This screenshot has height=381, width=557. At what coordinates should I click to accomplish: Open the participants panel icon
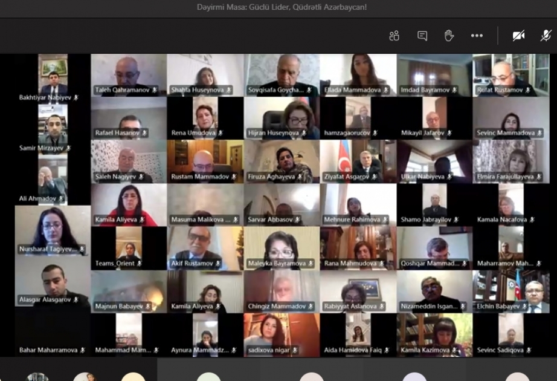[x=394, y=36]
